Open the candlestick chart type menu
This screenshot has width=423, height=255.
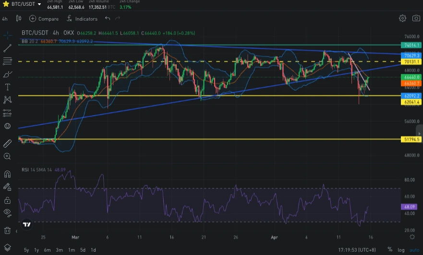[x=19, y=19]
